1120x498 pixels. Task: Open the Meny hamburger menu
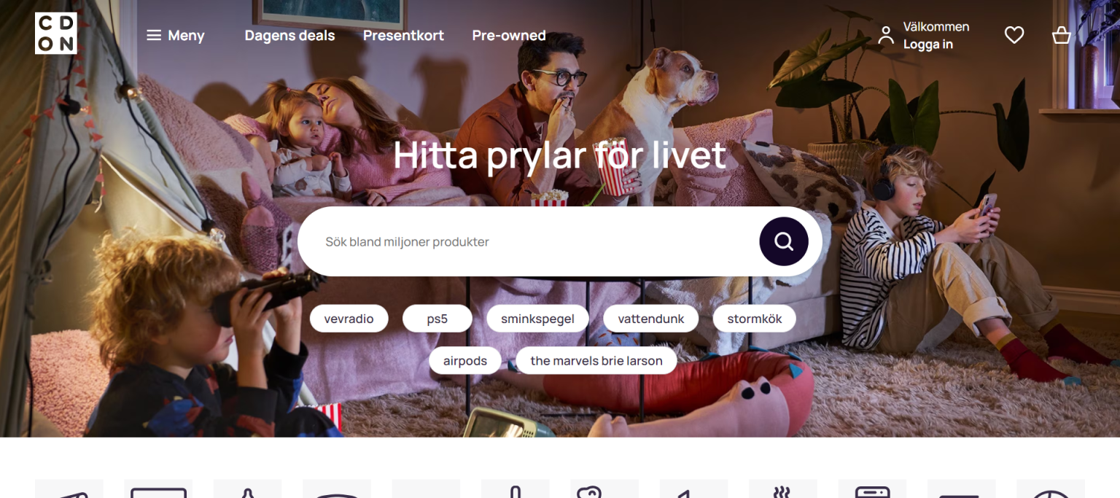click(175, 35)
